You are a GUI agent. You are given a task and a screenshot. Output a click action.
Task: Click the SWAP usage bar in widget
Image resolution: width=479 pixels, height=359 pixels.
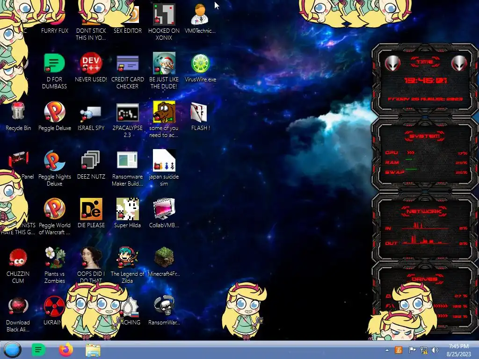click(x=426, y=172)
